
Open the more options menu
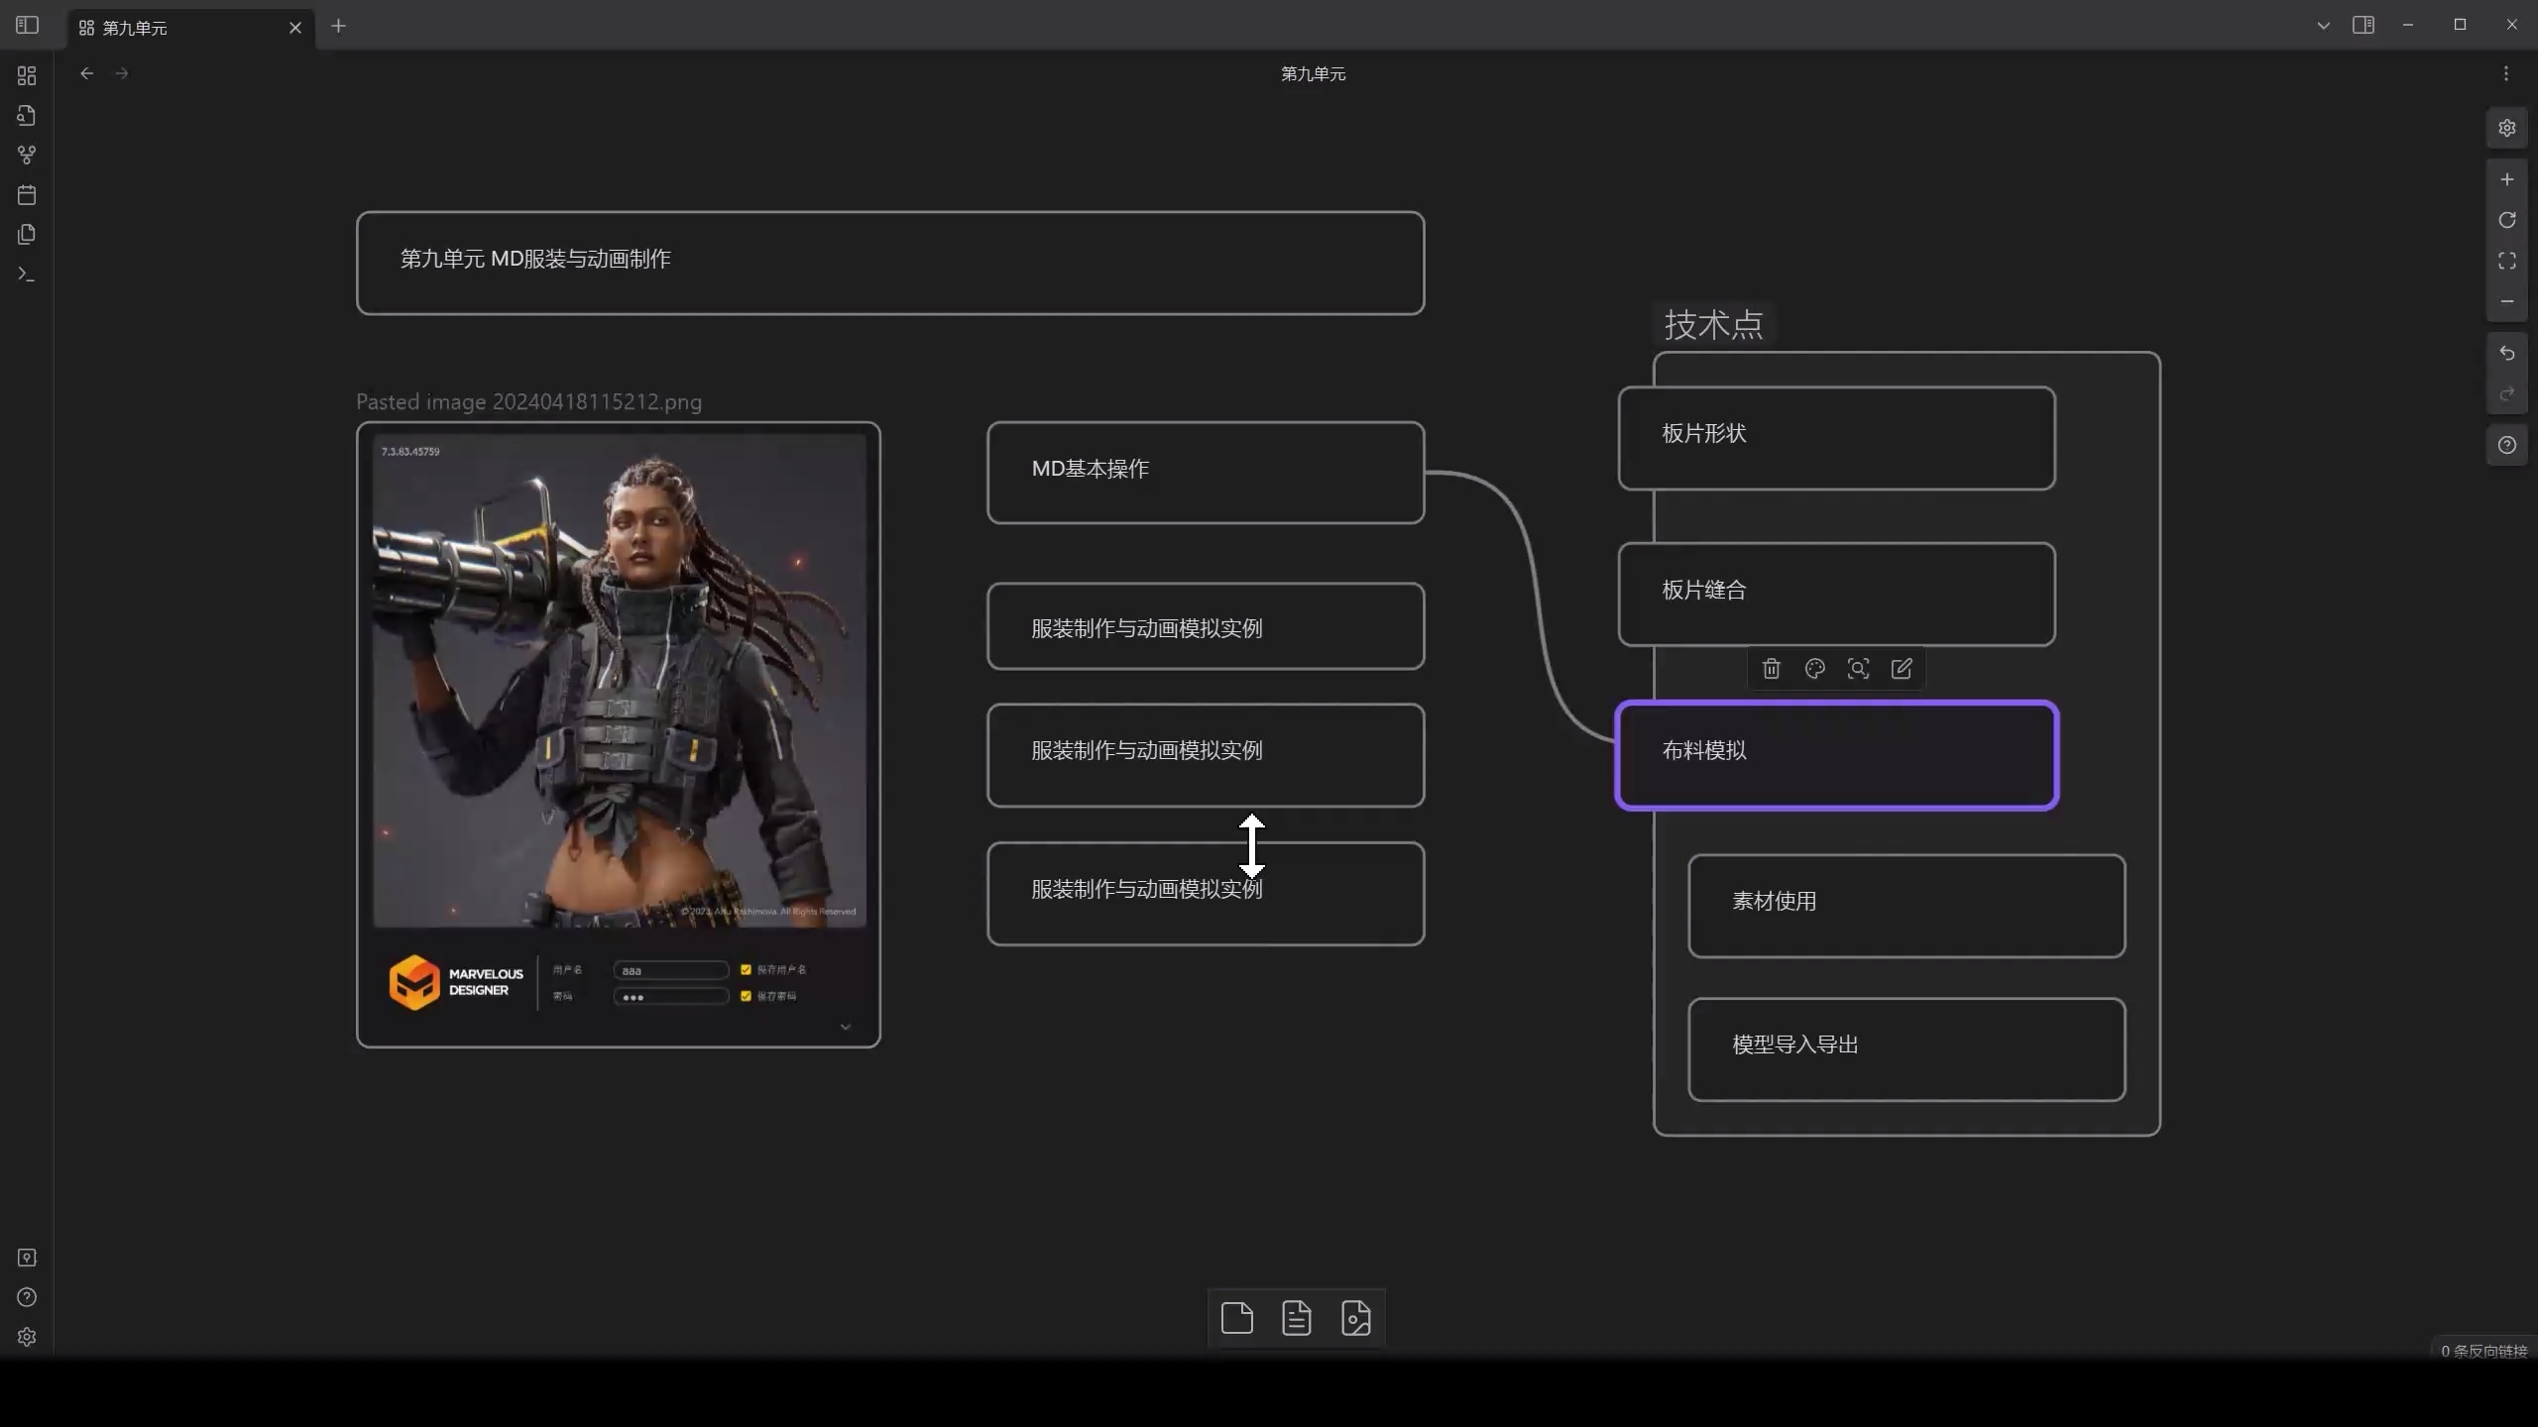click(x=2506, y=73)
